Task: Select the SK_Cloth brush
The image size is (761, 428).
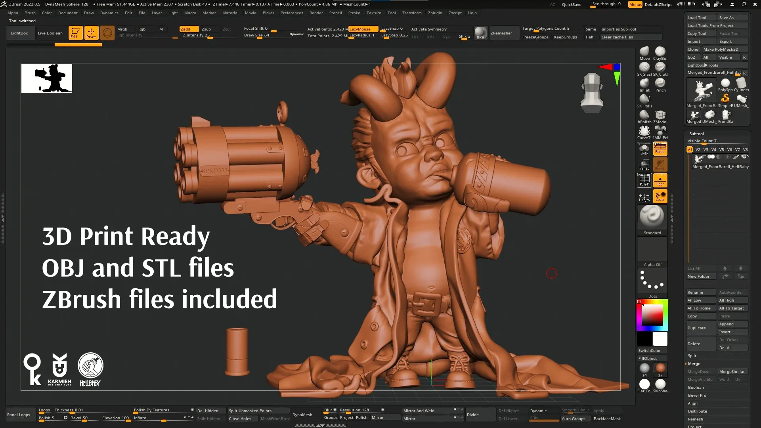Action: tap(660, 68)
